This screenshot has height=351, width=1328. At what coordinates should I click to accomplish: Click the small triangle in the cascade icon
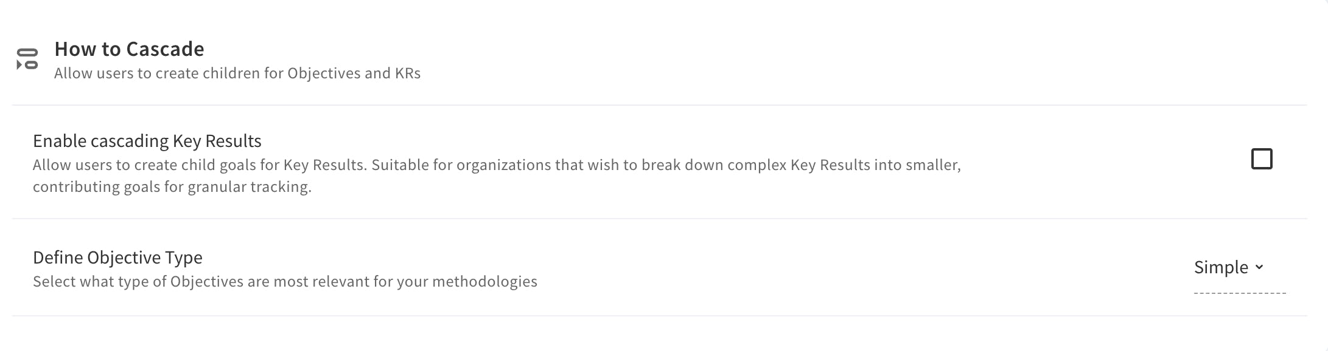click(x=19, y=64)
